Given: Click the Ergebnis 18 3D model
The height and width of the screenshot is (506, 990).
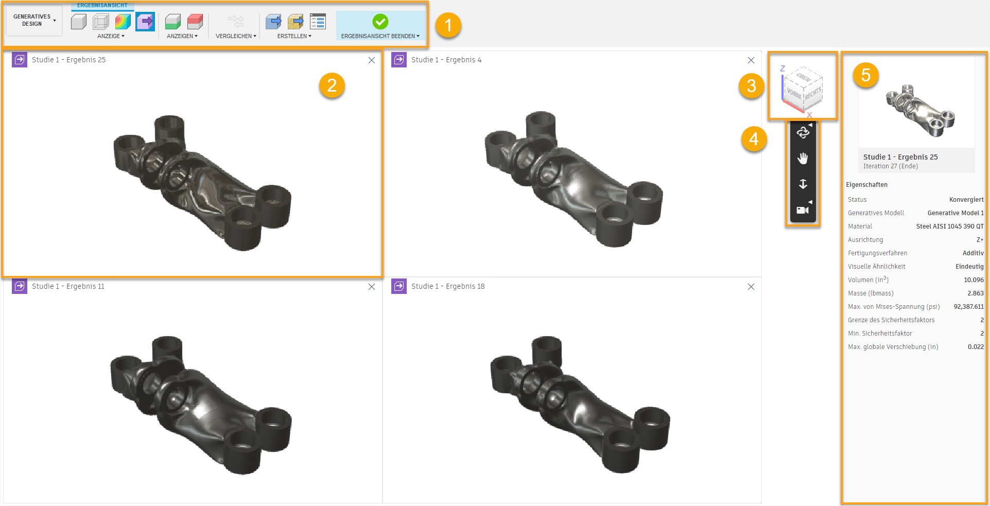Looking at the screenshot, I should 580,404.
